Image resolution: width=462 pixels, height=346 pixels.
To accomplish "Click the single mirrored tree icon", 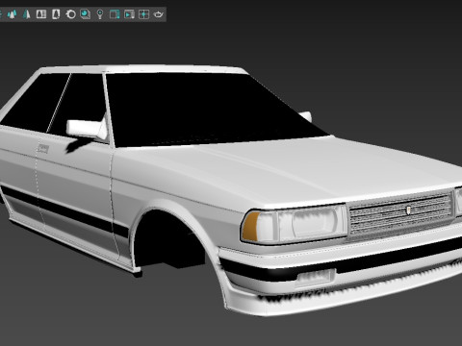I will click(x=27, y=14).
